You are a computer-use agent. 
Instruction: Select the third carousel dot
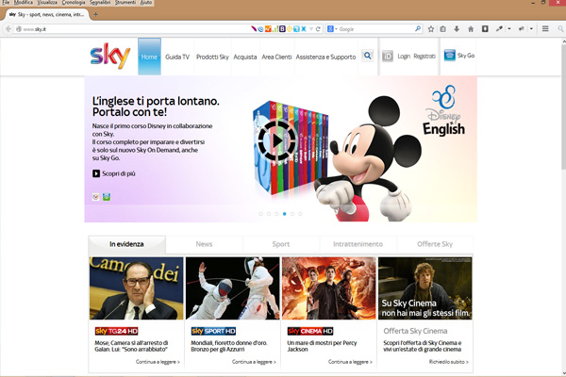pos(276,214)
